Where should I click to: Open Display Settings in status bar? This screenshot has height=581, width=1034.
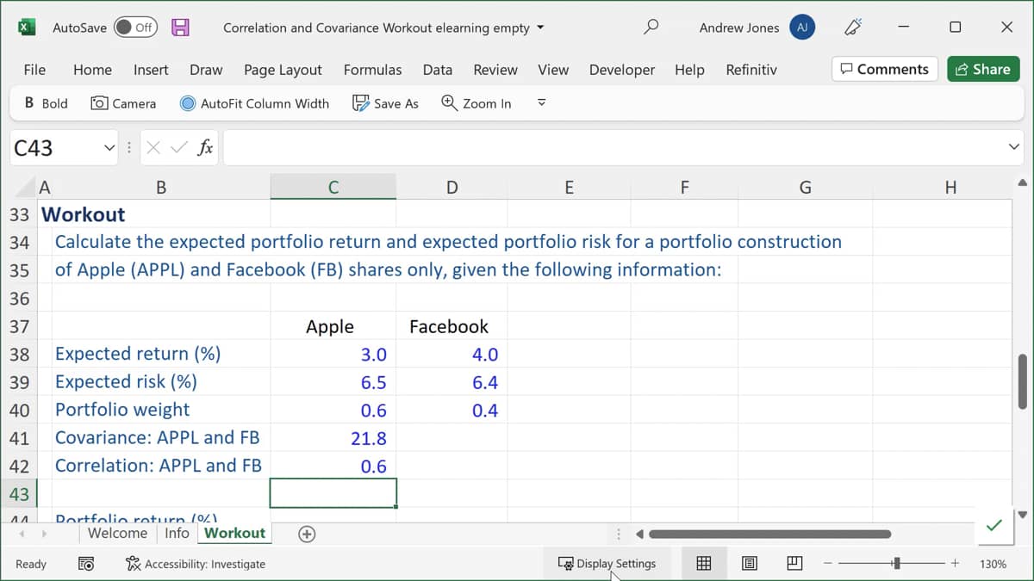607,564
